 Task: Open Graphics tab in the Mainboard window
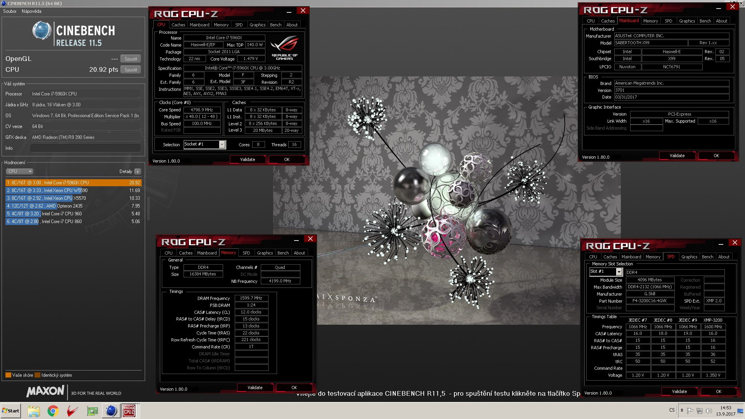point(687,21)
